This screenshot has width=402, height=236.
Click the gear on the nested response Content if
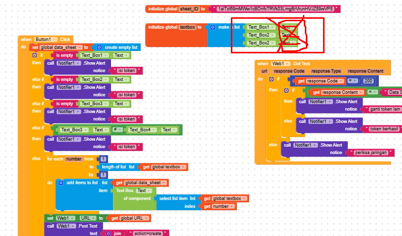pos(287,90)
